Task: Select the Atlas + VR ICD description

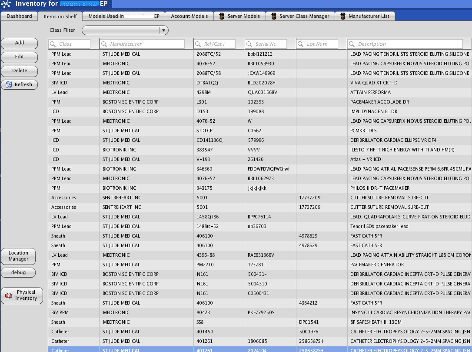Action: 366,159
